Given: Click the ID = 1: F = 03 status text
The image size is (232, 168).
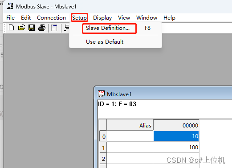Looking at the screenshot, I should click(117, 104).
